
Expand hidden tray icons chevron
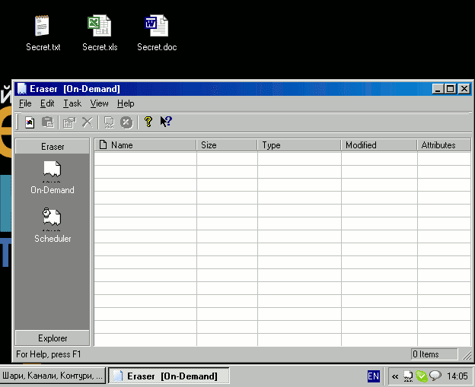pos(395,376)
